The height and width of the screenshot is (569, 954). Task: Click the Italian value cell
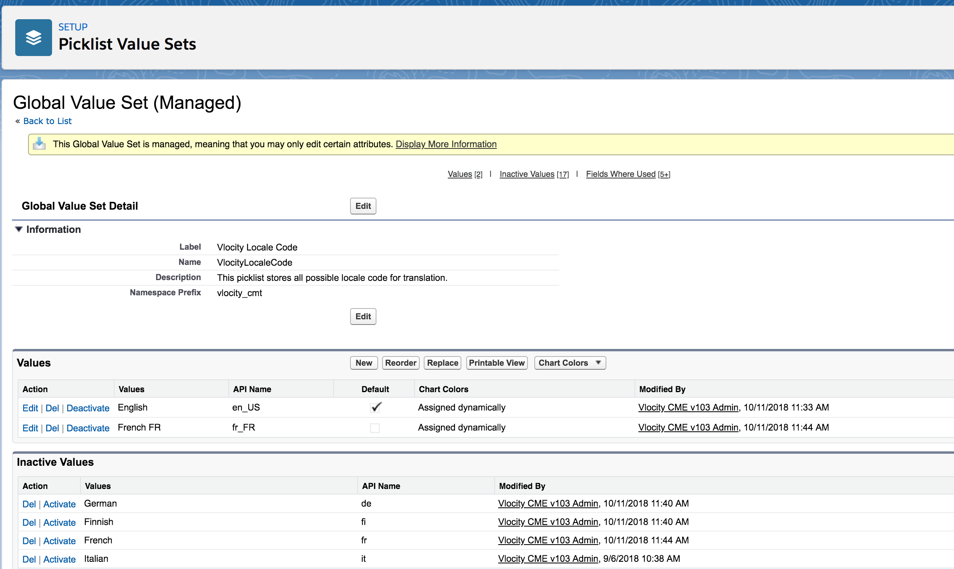pos(96,559)
